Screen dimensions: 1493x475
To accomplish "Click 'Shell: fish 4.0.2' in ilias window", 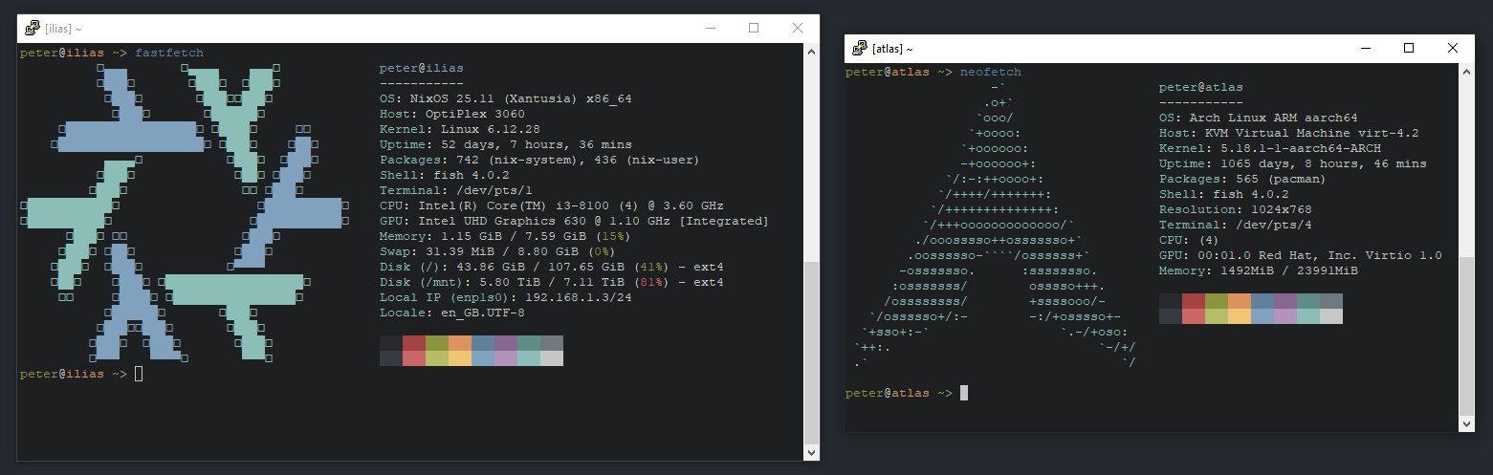I will click(444, 175).
